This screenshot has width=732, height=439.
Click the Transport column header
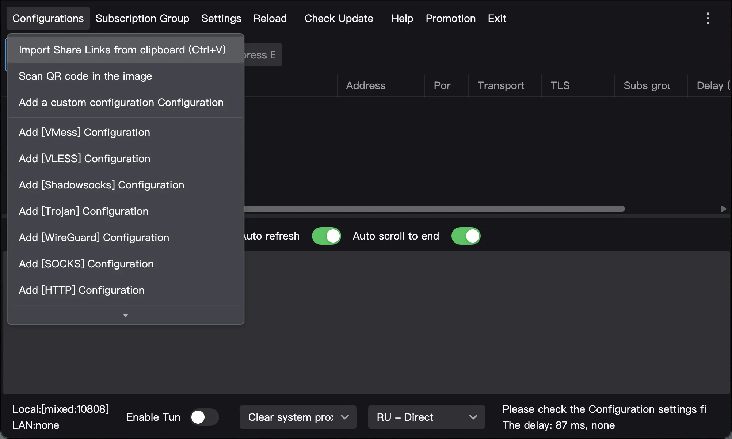coord(500,85)
